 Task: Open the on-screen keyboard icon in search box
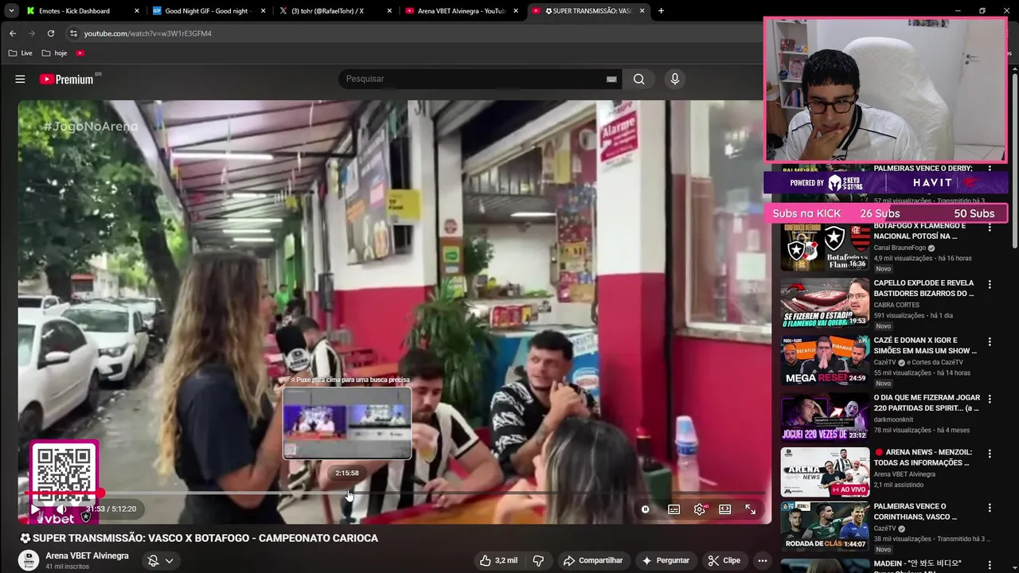click(x=611, y=79)
